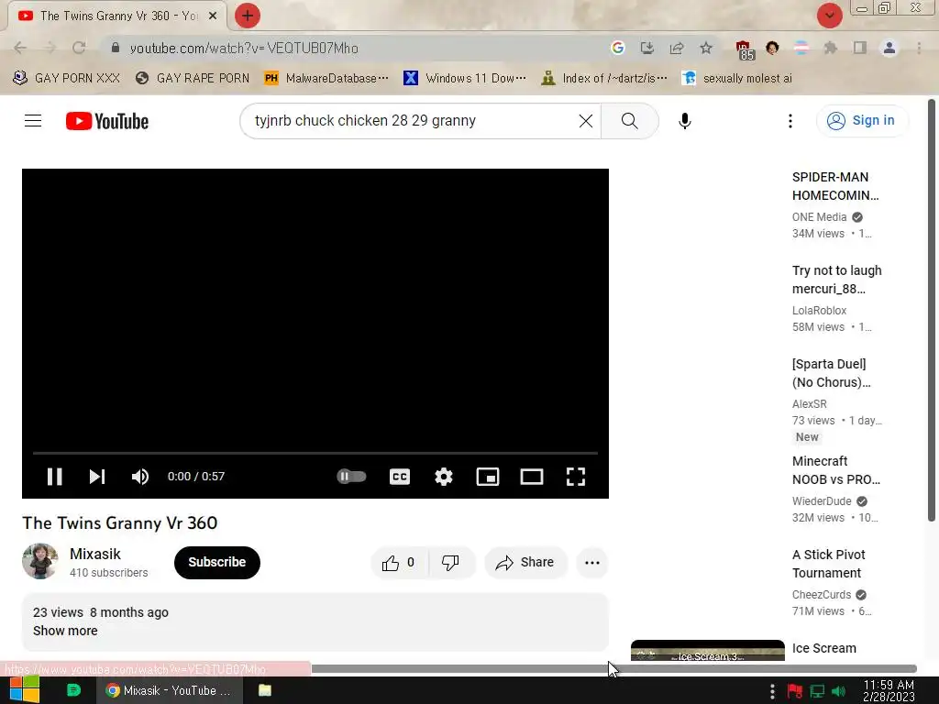The width and height of the screenshot is (939, 704).
Task: Open extension with 85 badge
Action: tap(745, 49)
